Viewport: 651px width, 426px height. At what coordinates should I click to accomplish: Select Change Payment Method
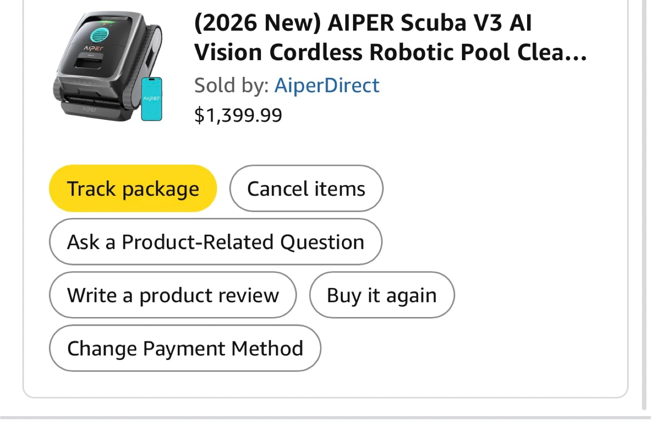pos(185,349)
